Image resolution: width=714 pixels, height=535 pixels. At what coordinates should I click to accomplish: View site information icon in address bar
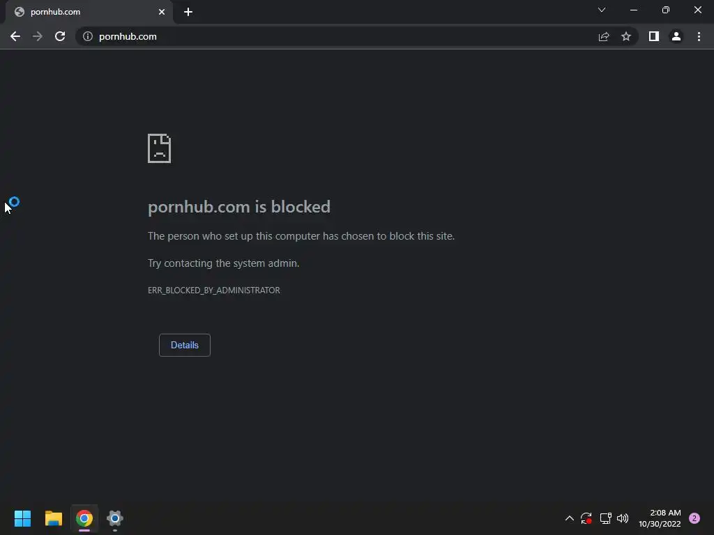(x=87, y=36)
